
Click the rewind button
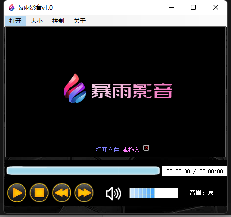[x=62, y=193]
